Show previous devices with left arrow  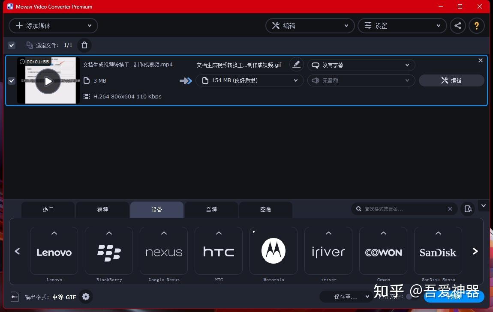click(17, 251)
